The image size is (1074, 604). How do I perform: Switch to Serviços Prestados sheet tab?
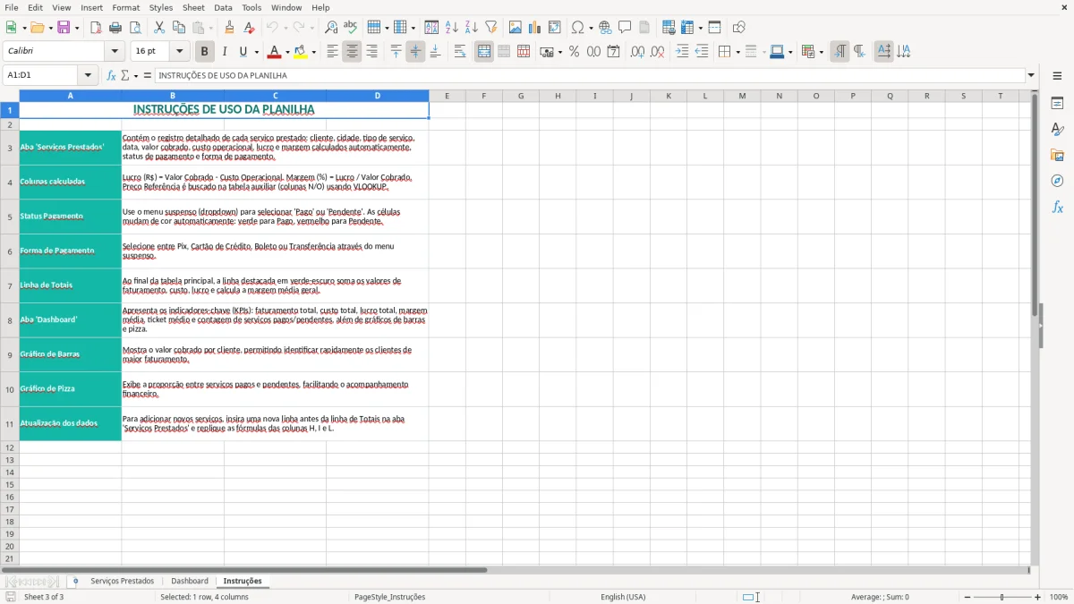pyautogui.click(x=122, y=582)
